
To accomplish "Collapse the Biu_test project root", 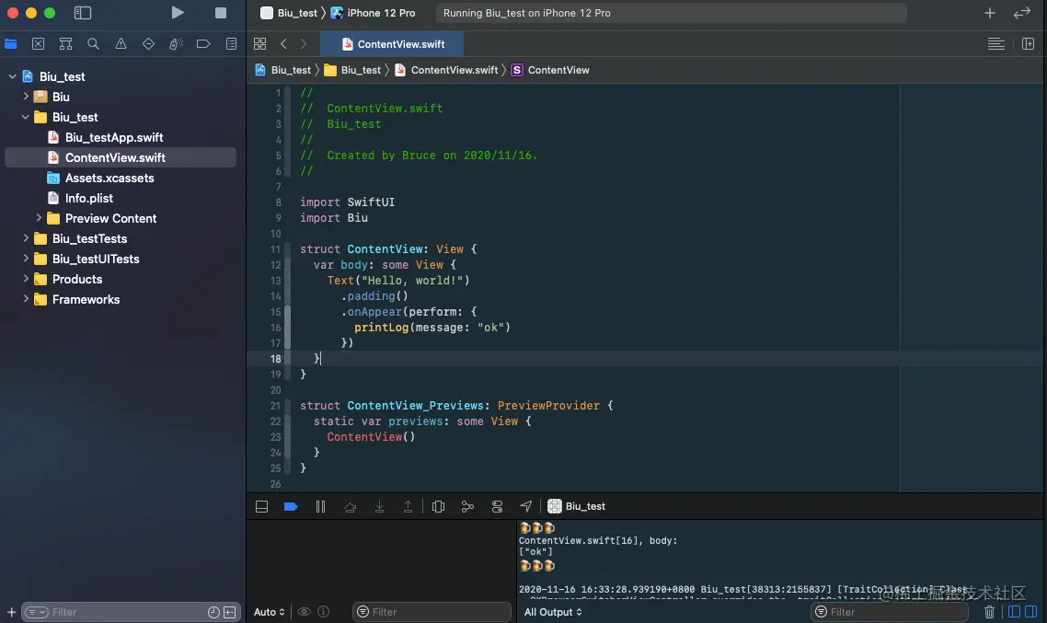I will (x=12, y=76).
